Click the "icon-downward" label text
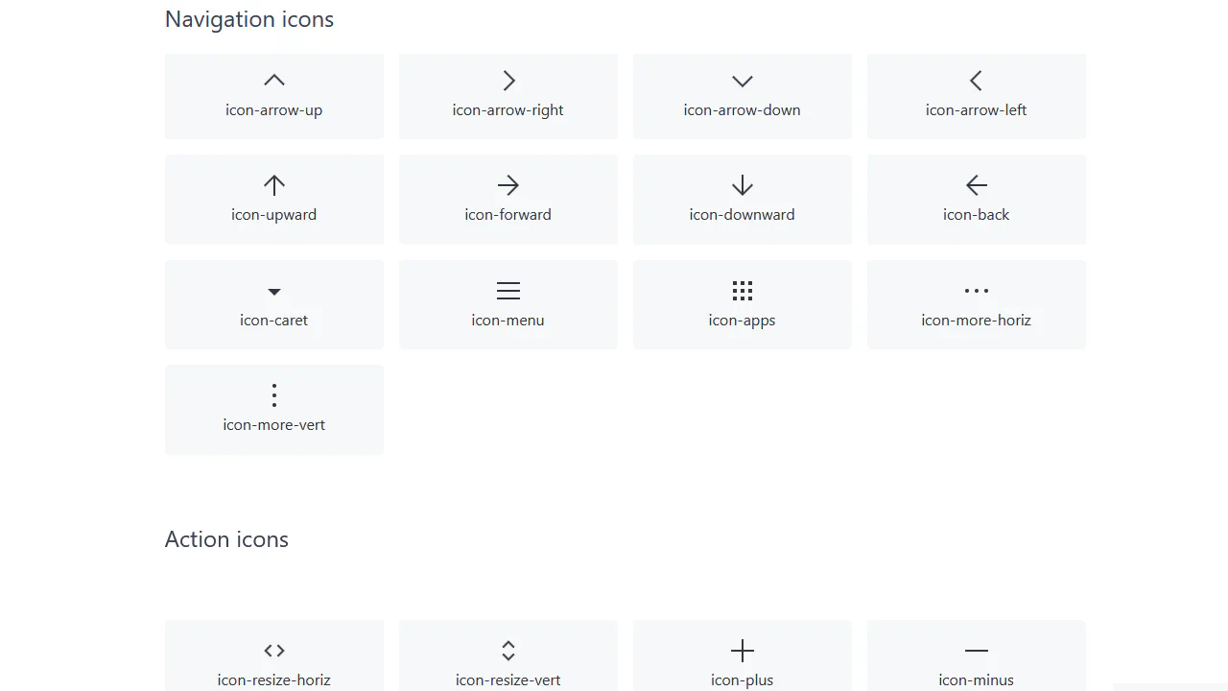 click(x=743, y=215)
